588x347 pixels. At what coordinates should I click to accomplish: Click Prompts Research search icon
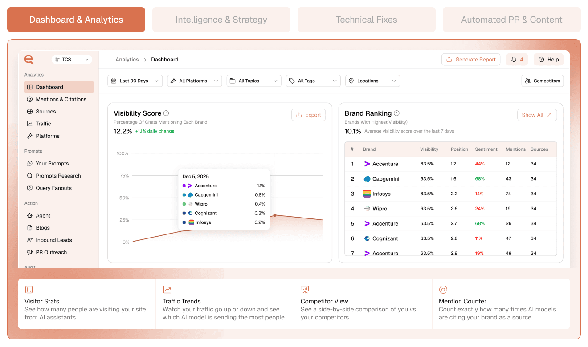tap(30, 176)
